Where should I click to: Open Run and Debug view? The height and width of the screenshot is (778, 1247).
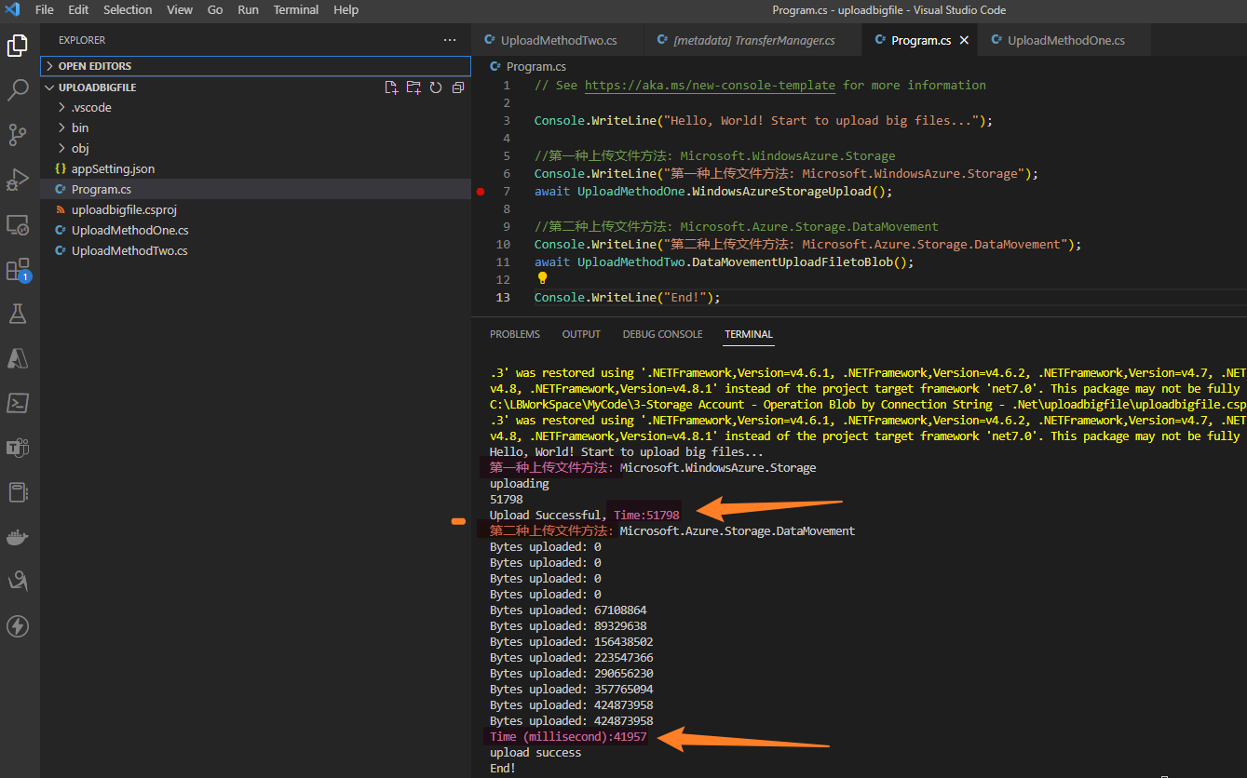point(18,180)
